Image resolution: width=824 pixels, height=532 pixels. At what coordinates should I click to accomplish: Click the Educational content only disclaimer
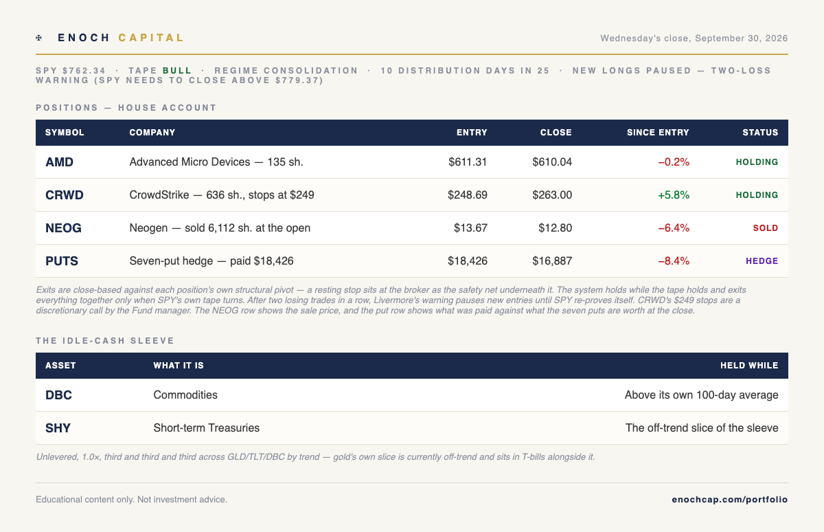click(131, 500)
